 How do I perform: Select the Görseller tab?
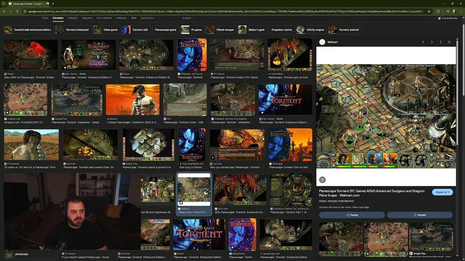point(58,18)
